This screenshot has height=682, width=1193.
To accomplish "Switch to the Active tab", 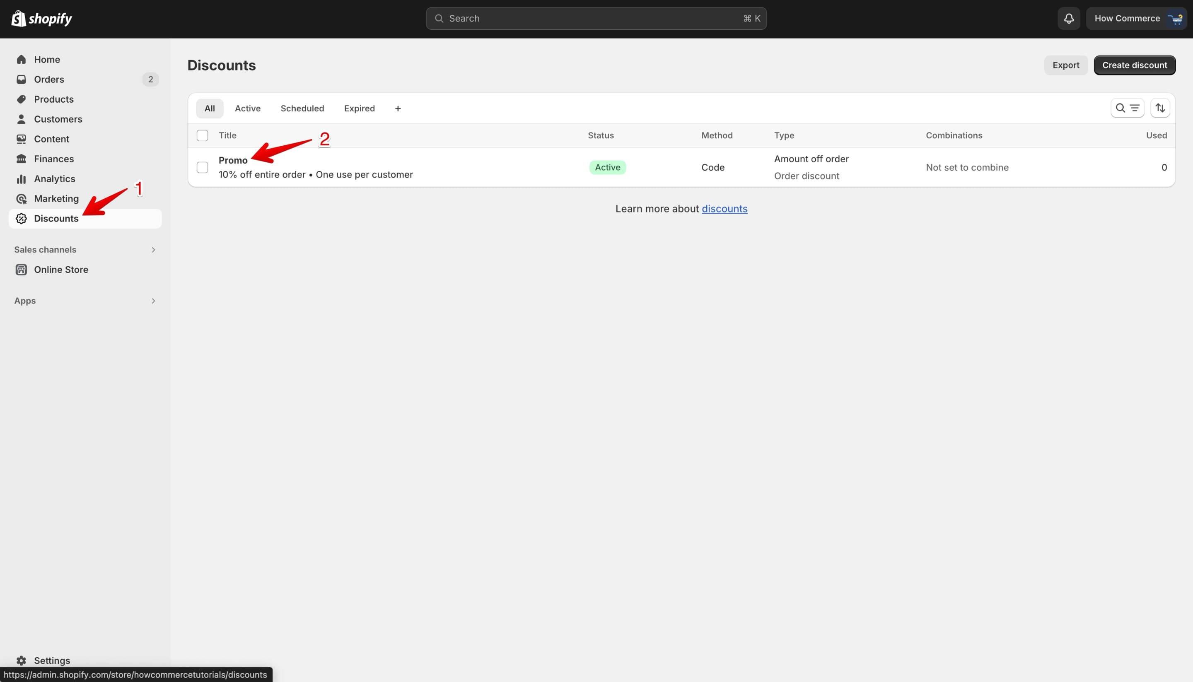I will (247, 108).
